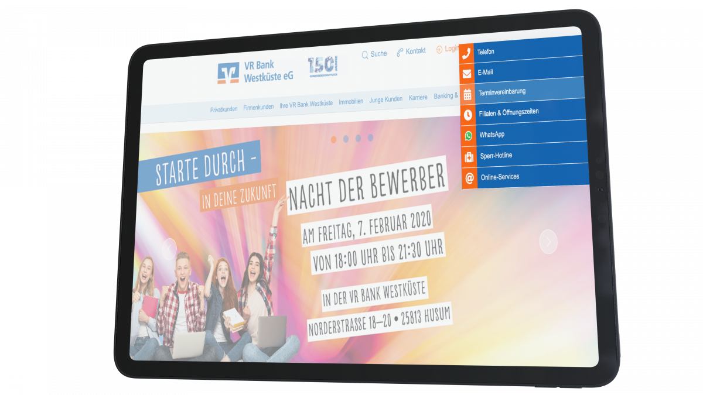Click the 150 Jahre anniversary logo

(x=323, y=66)
